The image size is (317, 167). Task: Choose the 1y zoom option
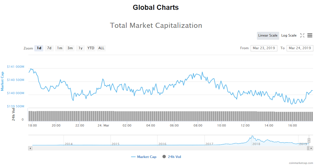point(80,48)
